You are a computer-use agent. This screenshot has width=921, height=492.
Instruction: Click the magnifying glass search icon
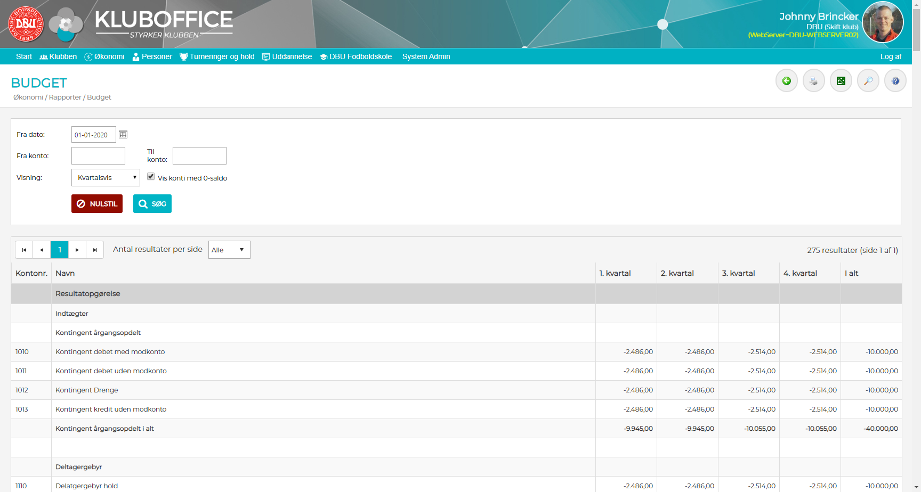[x=868, y=81]
